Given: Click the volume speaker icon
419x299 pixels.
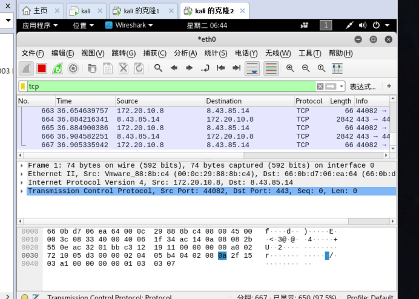Looking at the screenshot, I should [362, 25].
